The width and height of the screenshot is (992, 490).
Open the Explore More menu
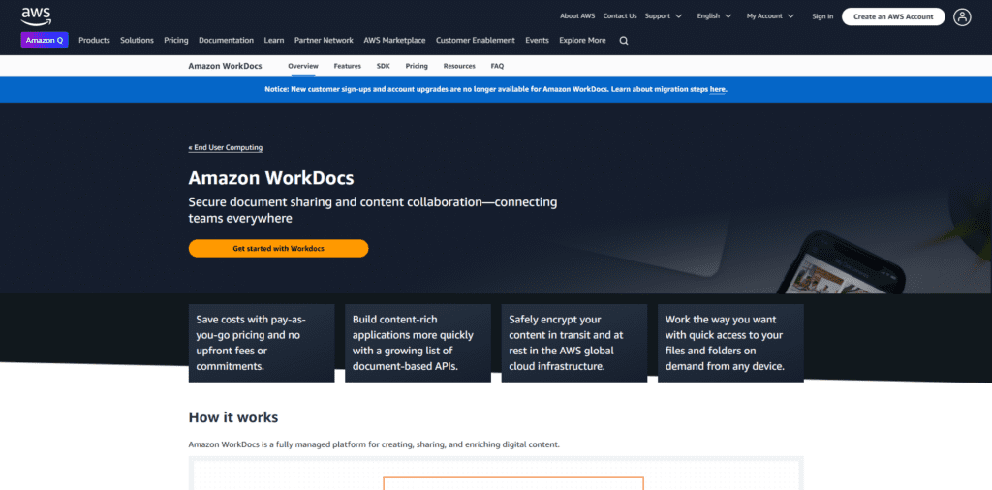click(x=582, y=40)
